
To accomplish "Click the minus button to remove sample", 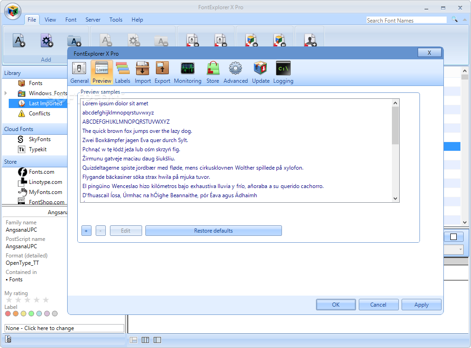I will [101, 231].
